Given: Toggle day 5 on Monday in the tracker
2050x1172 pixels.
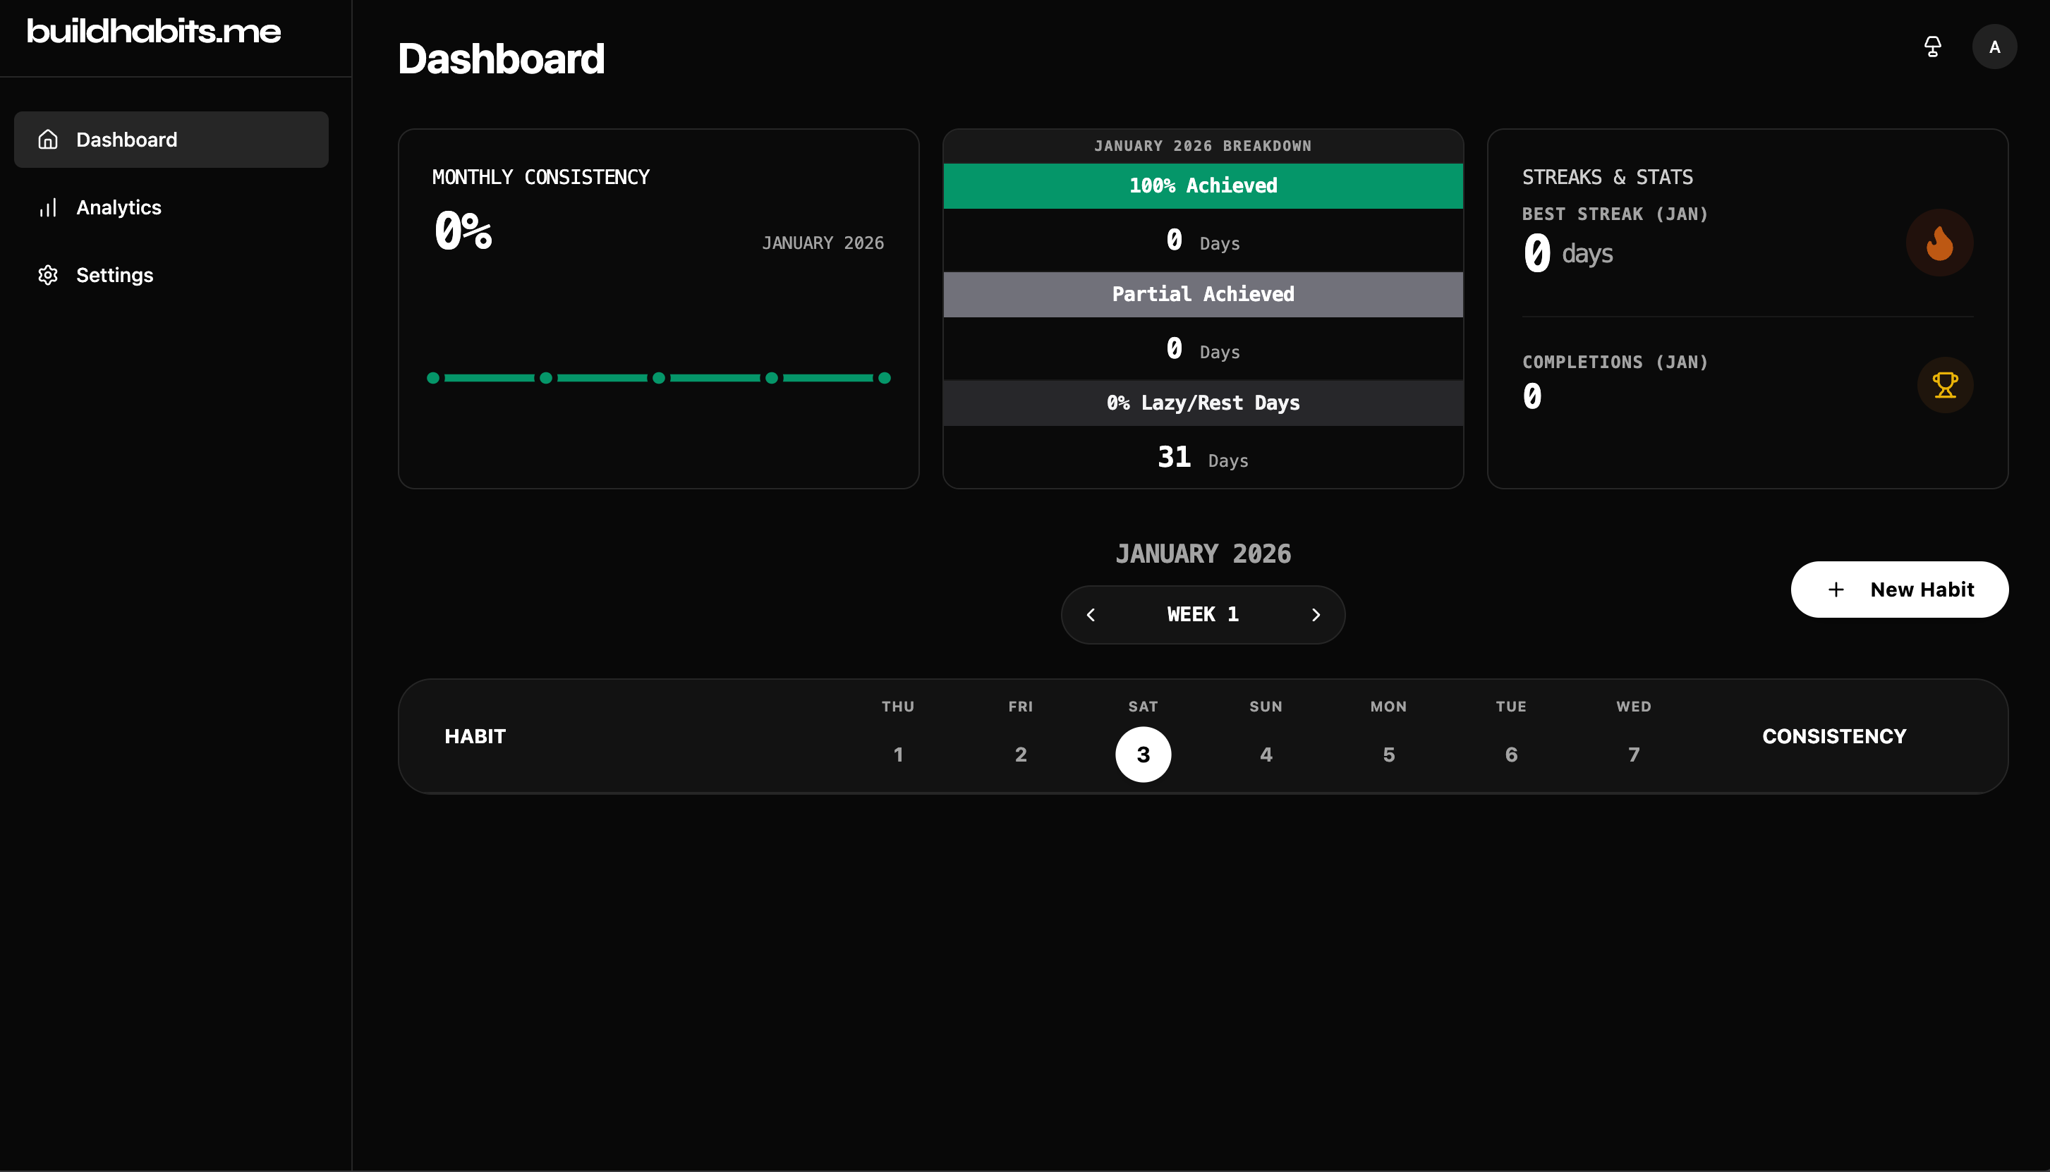Looking at the screenshot, I should pos(1388,755).
